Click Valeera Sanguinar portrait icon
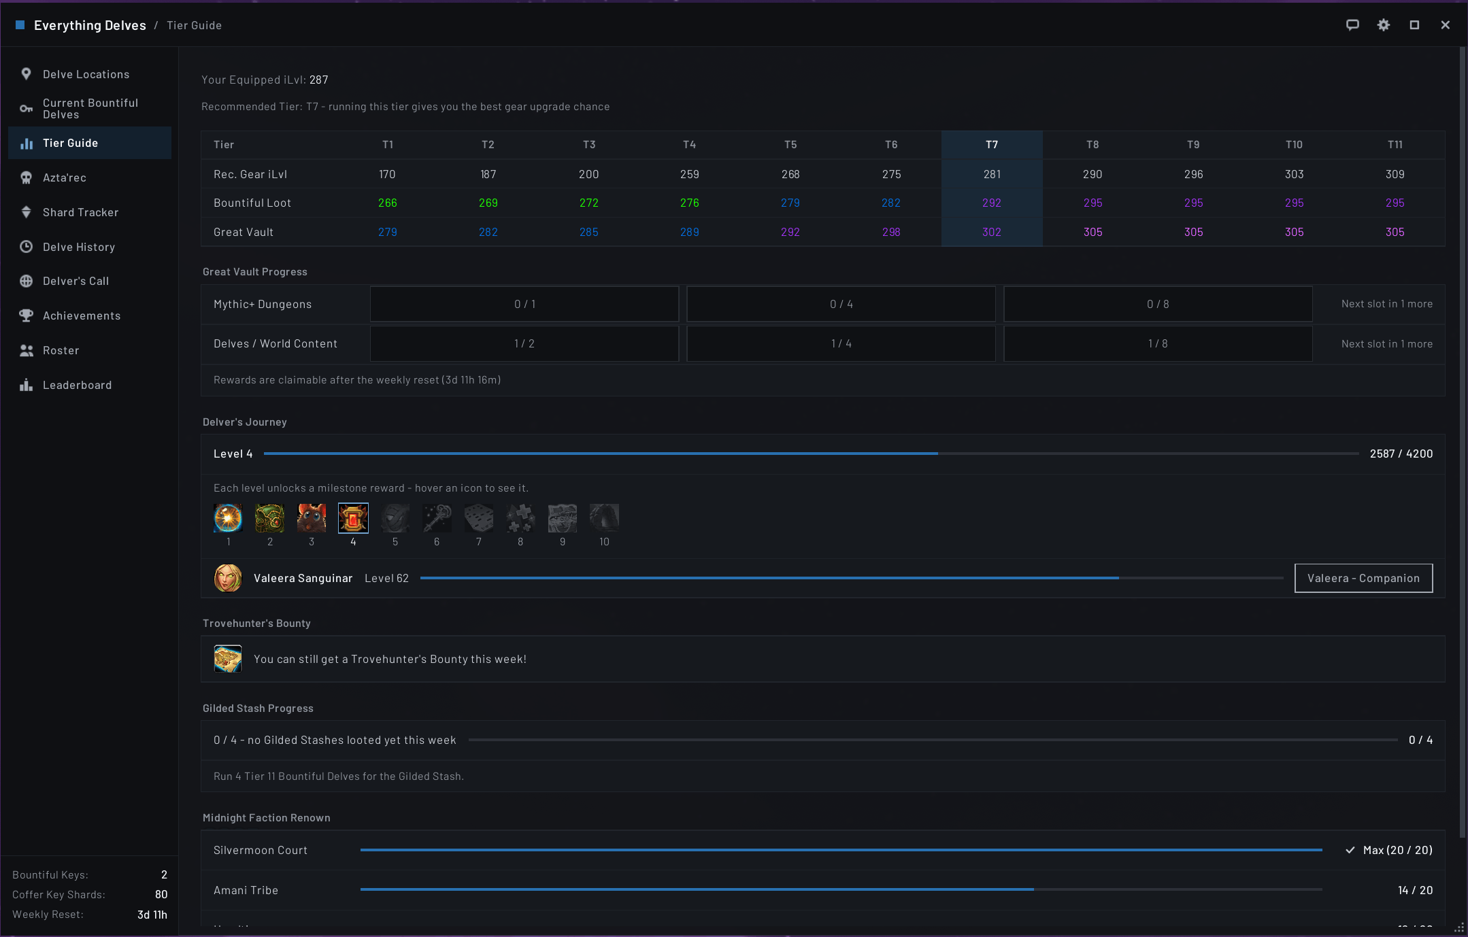Image resolution: width=1468 pixels, height=937 pixels. pos(228,578)
